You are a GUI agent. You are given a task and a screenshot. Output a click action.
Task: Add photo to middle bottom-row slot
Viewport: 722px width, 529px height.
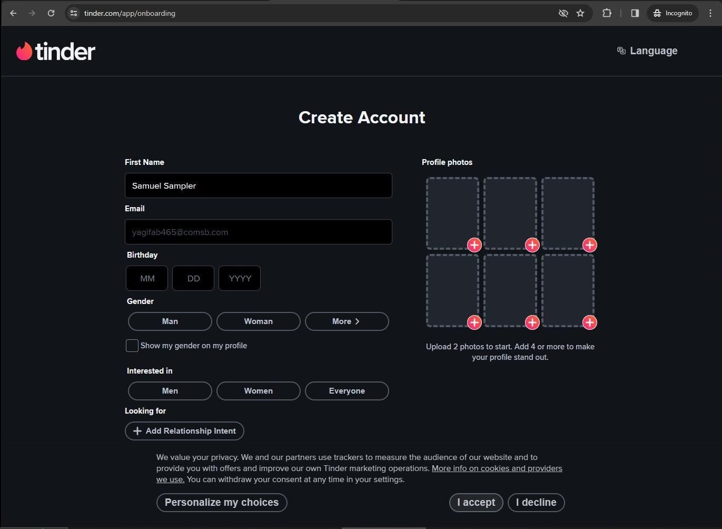532,322
